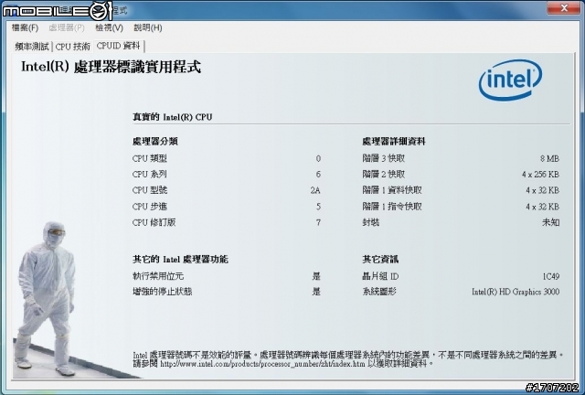Click the CPU 型號 label
585x395 pixels.
click(150, 190)
